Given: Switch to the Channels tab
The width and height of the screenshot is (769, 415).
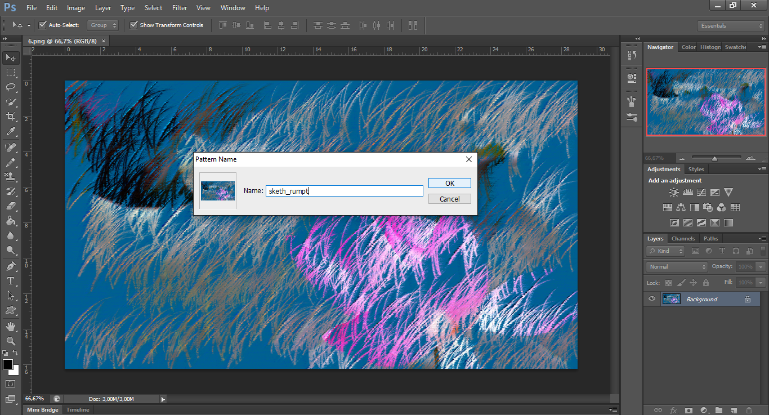Looking at the screenshot, I should click(683, 238).
